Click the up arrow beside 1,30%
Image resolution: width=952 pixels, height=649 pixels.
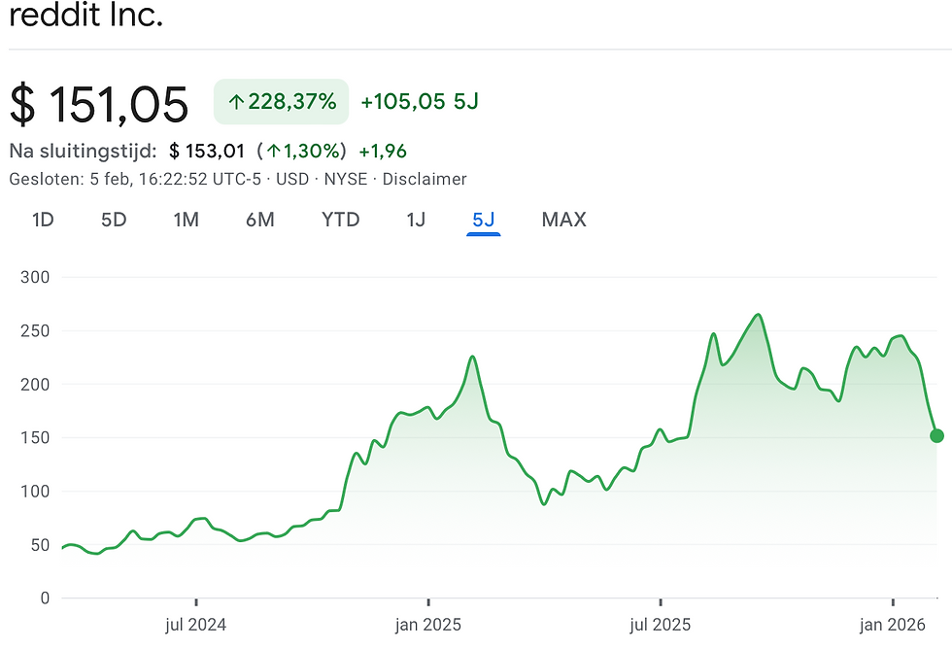point(274,152)
